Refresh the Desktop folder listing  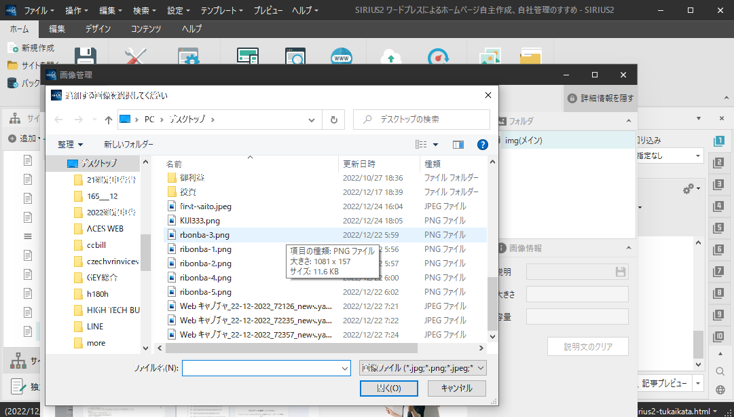(x=333, y=120)
